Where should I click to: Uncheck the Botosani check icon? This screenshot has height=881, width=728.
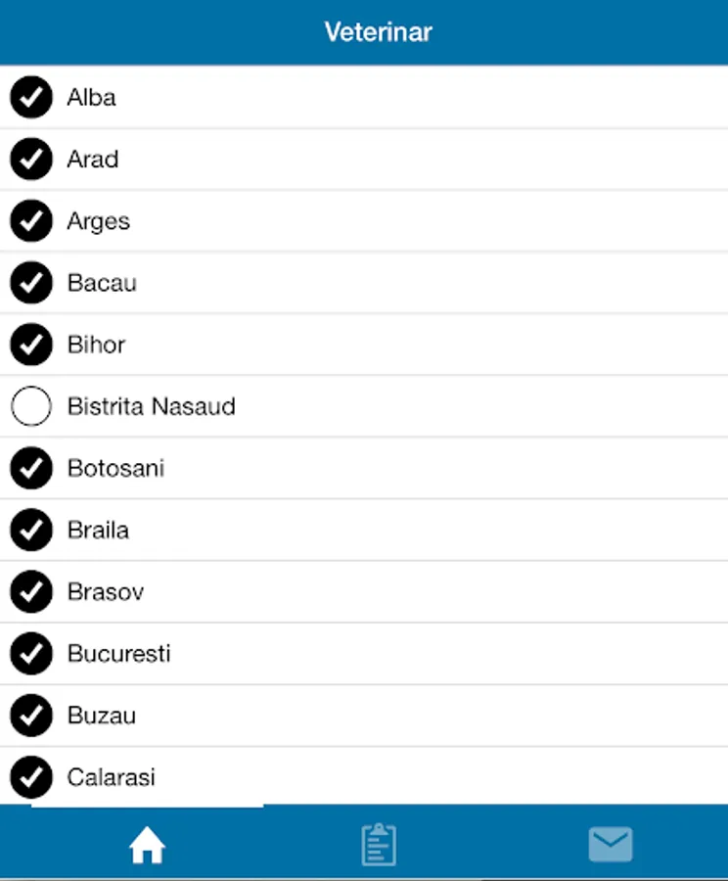pyautogui.click(x=31, y=468)
